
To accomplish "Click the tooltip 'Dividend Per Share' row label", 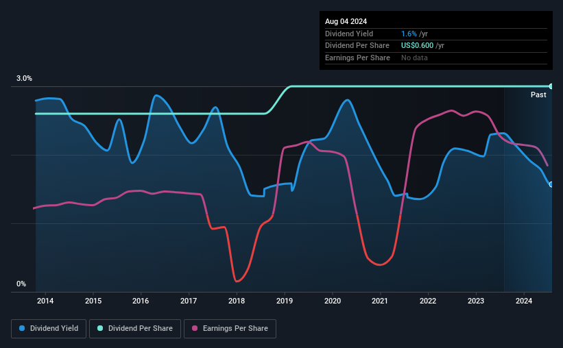I will [x=357, y=46].
